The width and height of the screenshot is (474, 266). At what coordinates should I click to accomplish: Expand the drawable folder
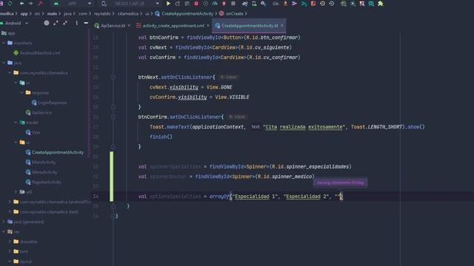point(10,242)
